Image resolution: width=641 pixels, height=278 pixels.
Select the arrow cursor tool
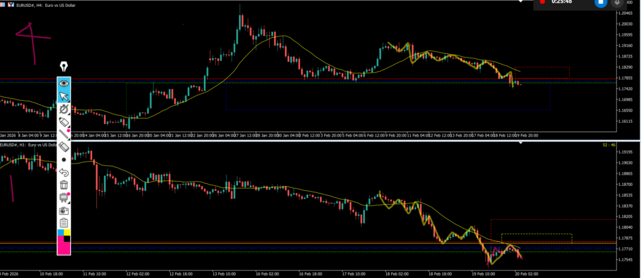tap(63, 96)
